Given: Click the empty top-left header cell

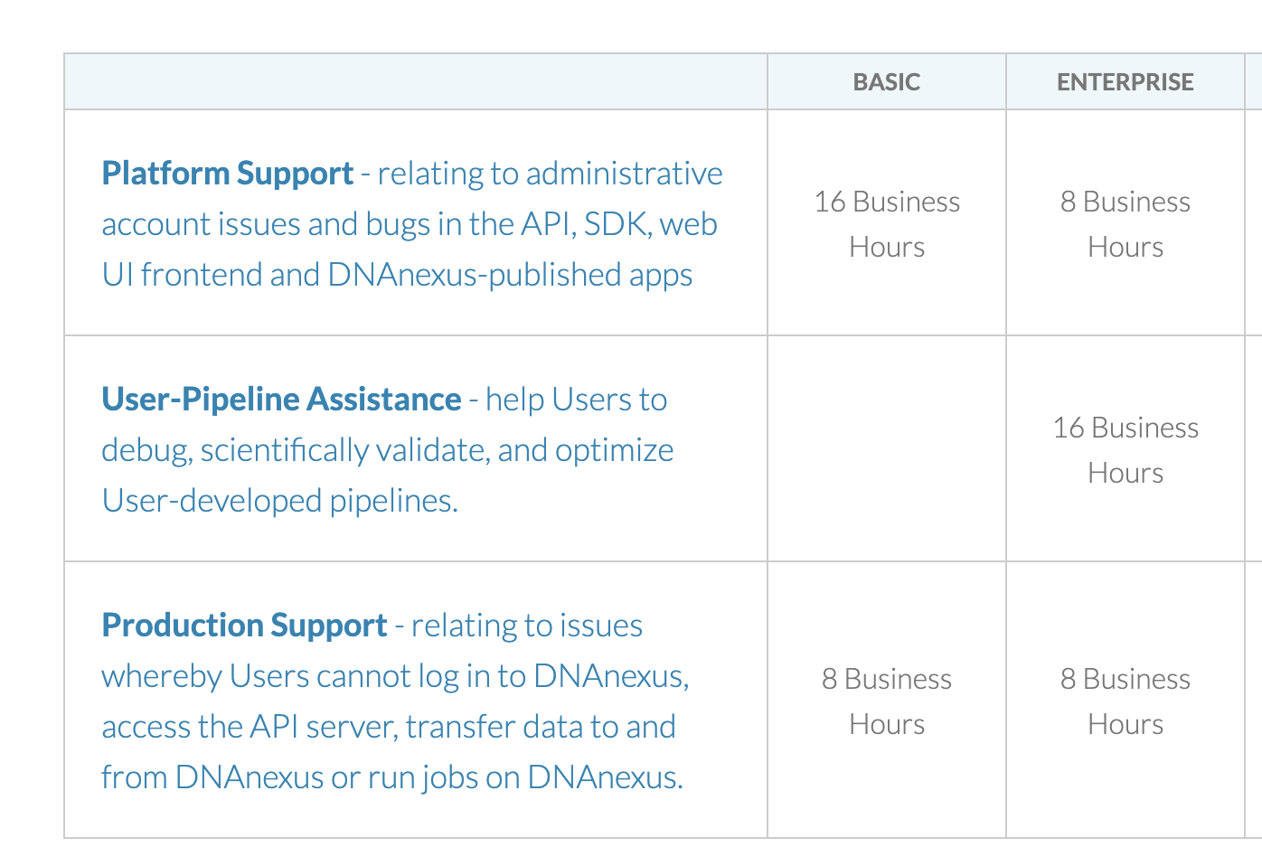Looking at the screenshot, I should 416,82.
